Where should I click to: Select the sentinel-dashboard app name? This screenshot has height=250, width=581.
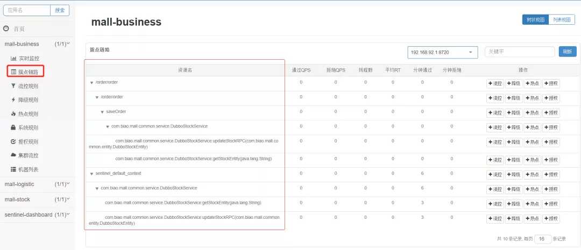[x=28, y=215]
